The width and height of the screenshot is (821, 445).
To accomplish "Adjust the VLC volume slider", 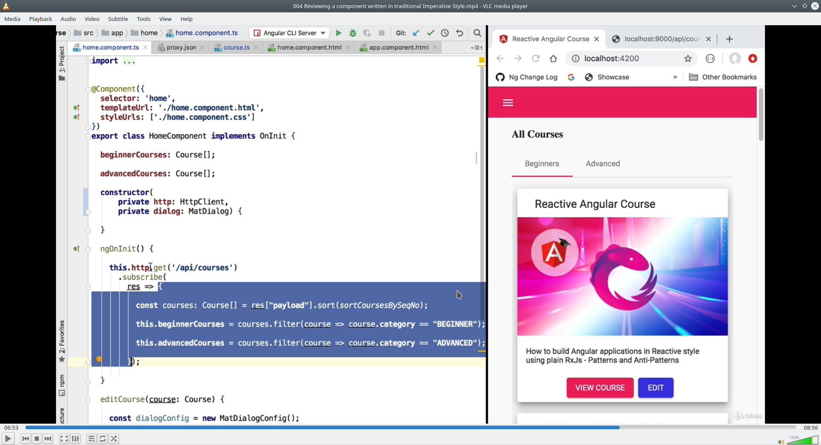I will (x=803, y=440).
